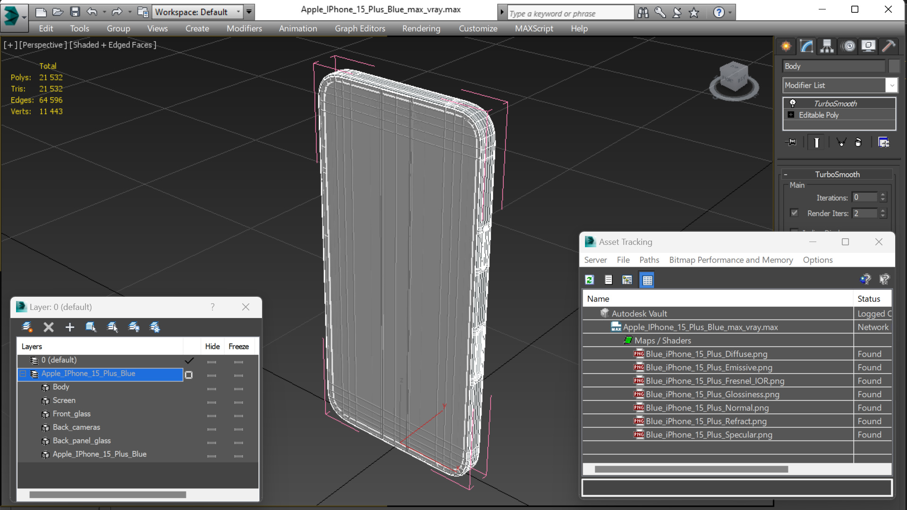Open the Create command panel tab
The height and width of the screenshot is (510, 907).
point(786,46)
